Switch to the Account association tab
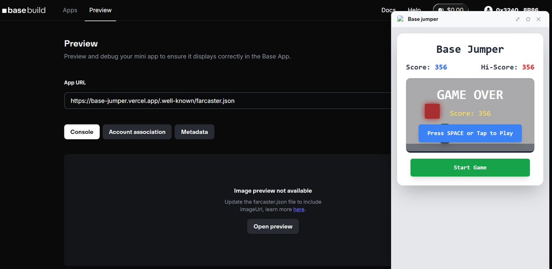 click(137, 132)
